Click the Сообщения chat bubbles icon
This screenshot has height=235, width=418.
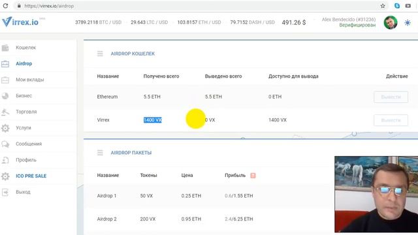[x=5, y=144]
